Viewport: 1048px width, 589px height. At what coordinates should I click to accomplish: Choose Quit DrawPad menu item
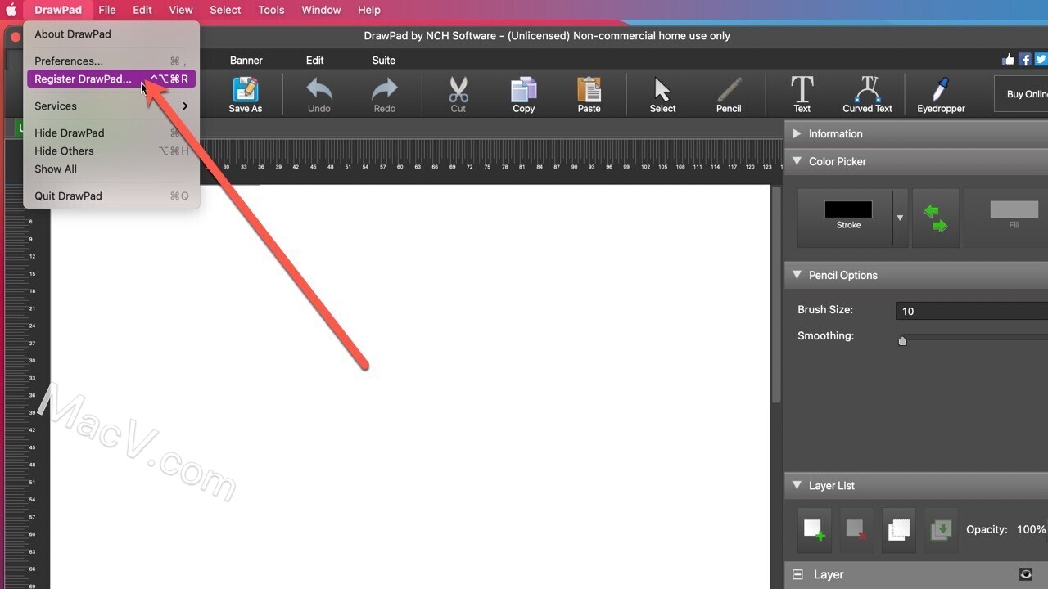(111, 196)
